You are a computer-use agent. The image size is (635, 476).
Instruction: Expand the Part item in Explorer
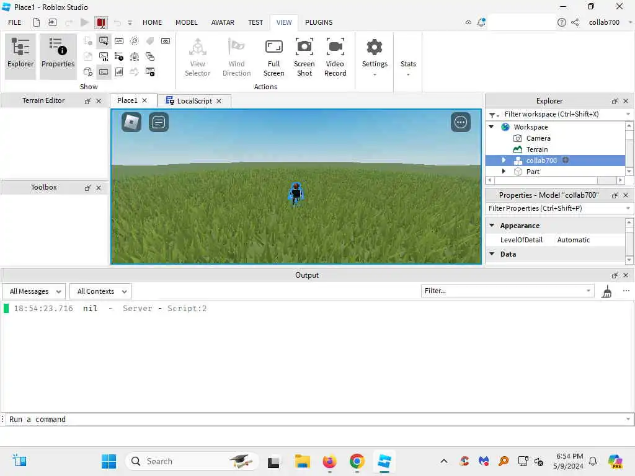click(504, 172)
